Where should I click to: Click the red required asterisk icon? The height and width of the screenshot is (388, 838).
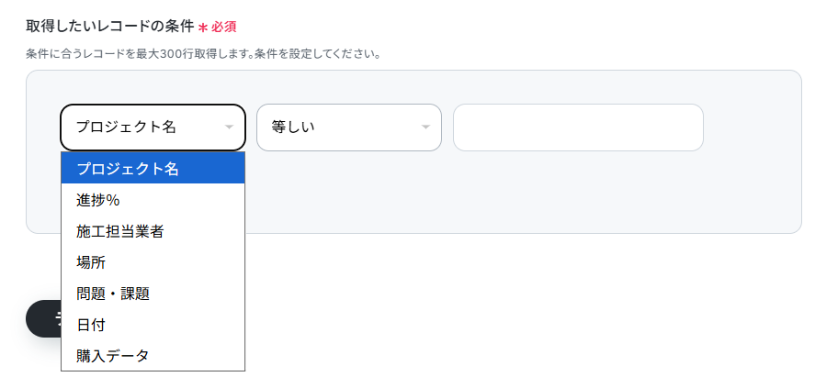pyautogui.click(x=202, y=28)
